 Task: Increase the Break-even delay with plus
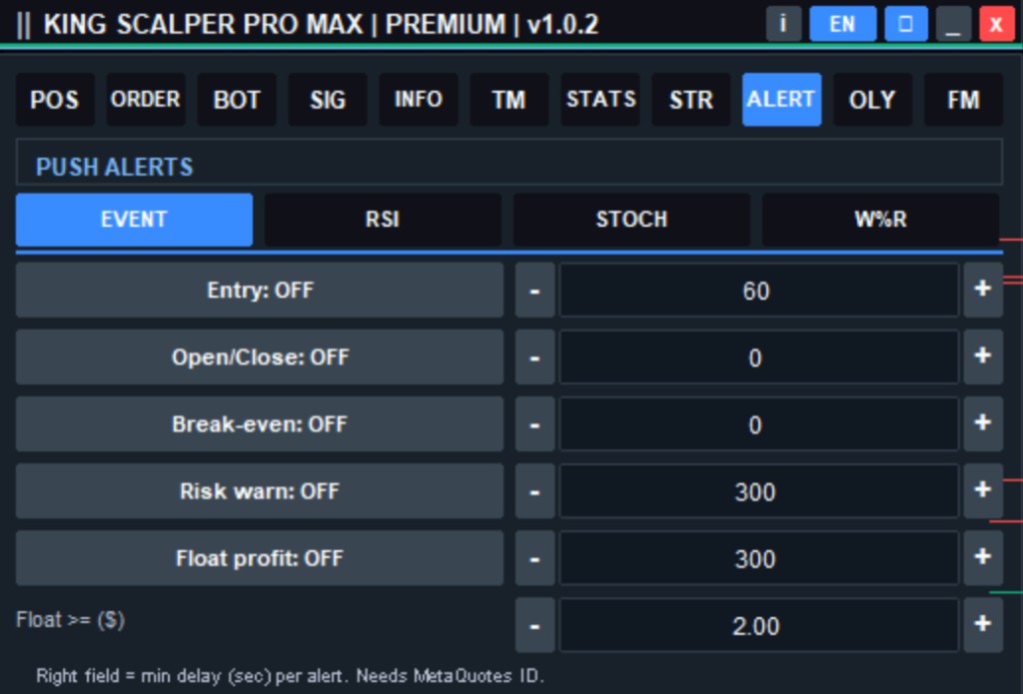[x=983, y=424]
